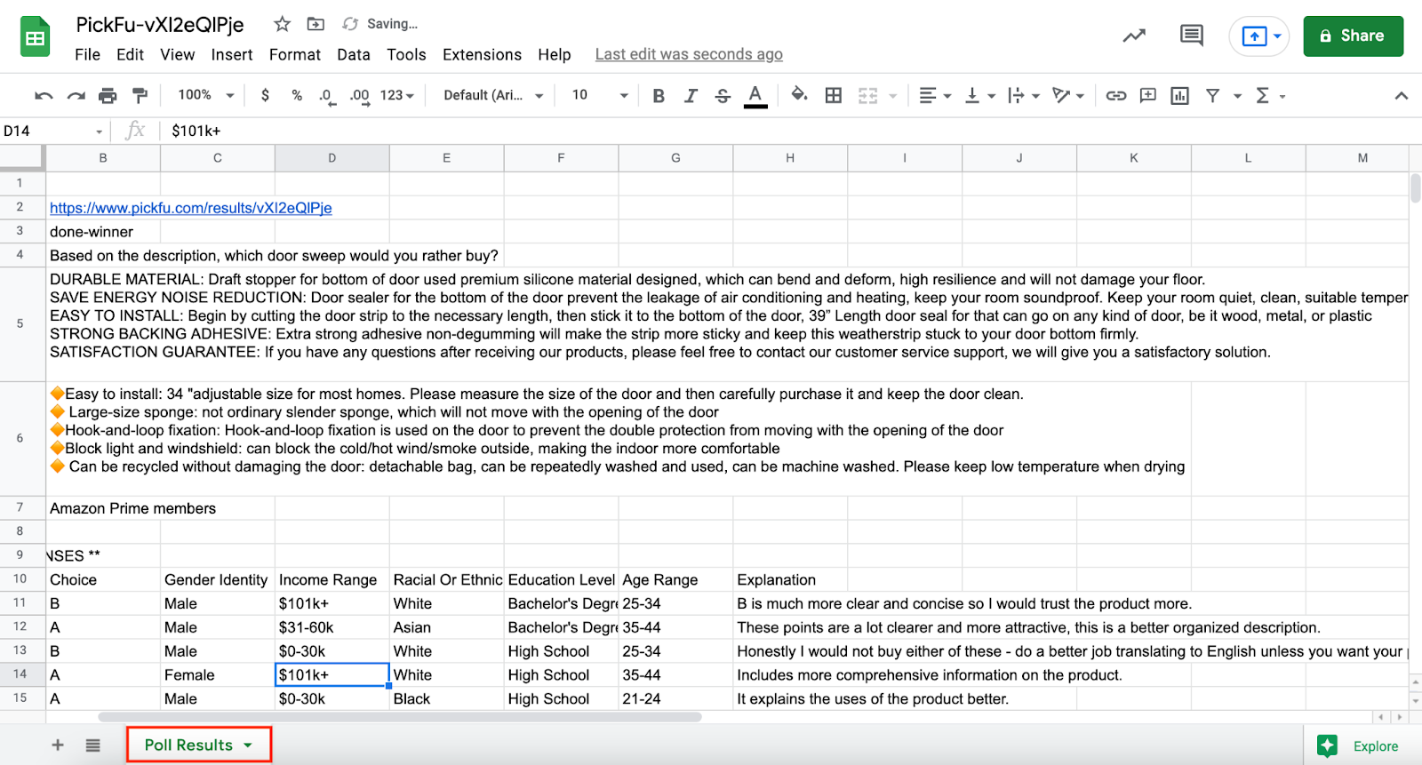
Task: Open the Extensions menu
Action: tap(482, 54)
